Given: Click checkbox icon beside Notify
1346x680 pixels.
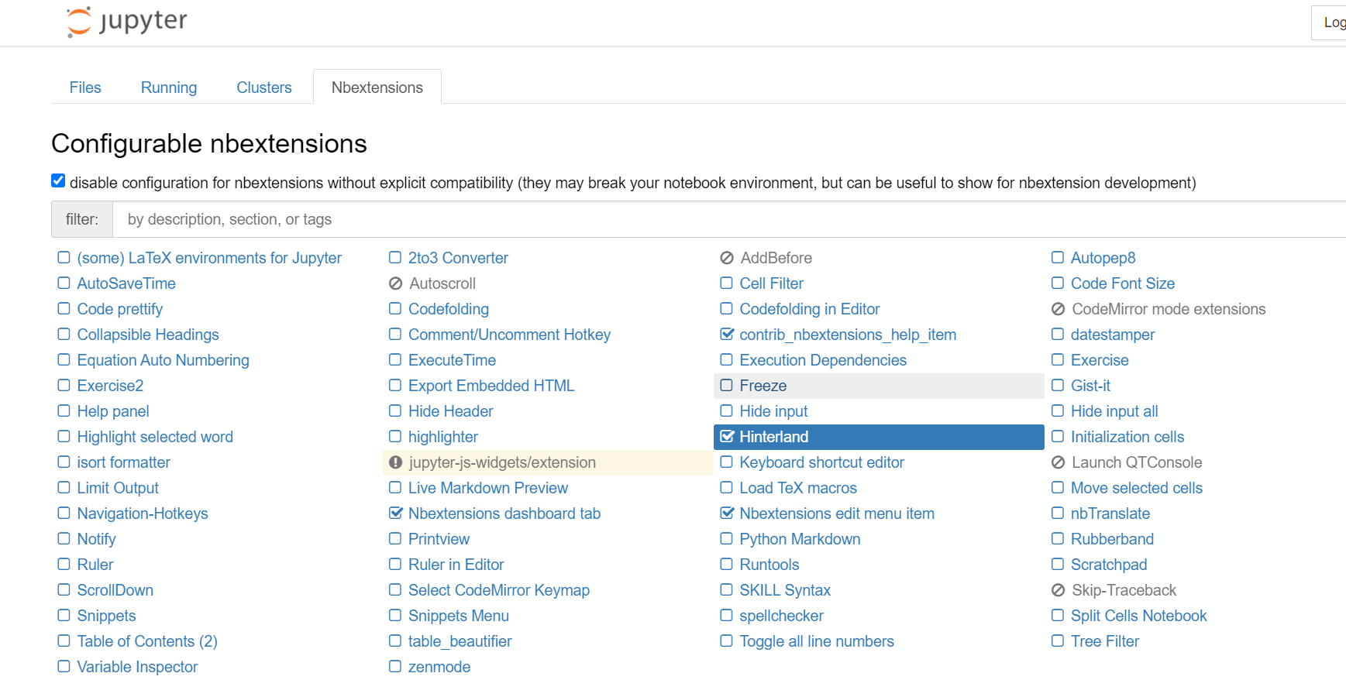Looking at the screenshot, I should (64, 538).
